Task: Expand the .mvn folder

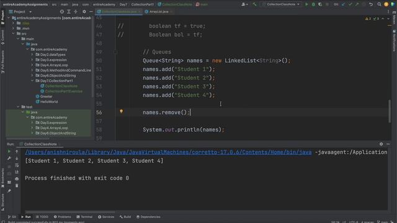Action: pyautogui.click(x=13, y=28)
